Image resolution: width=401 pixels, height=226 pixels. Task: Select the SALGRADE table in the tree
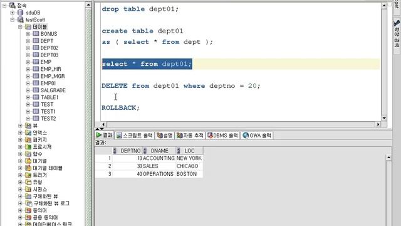[53, 90]
